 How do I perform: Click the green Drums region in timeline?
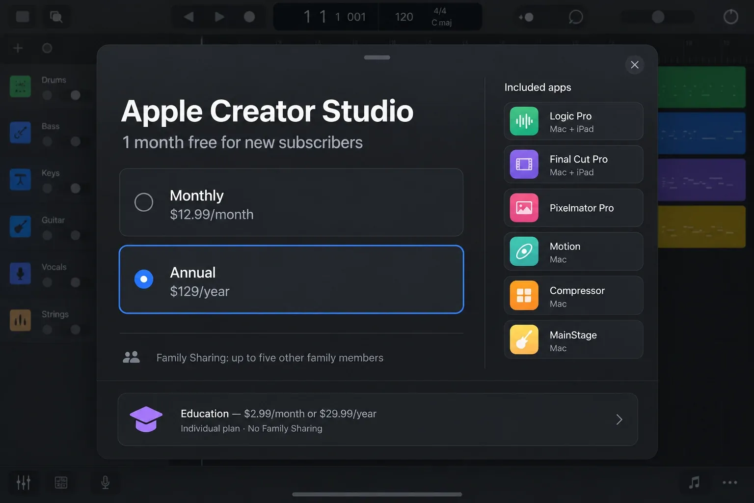pyautogui.click(x=701, y=87)
